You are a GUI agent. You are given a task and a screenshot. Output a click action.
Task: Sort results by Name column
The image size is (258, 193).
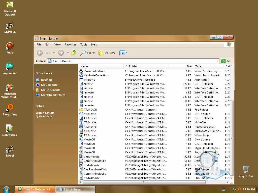click(x=101, y=66)
